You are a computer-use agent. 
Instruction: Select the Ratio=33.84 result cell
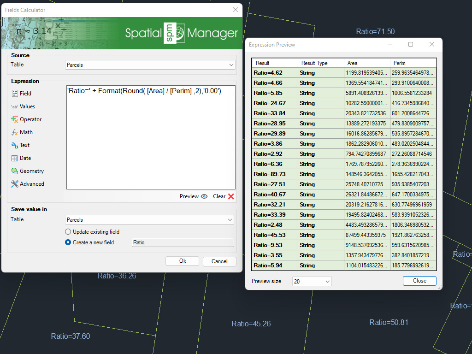click(x=275, y=113)
